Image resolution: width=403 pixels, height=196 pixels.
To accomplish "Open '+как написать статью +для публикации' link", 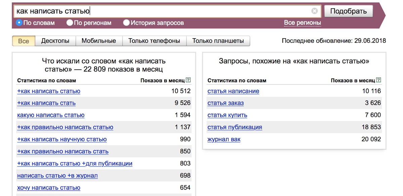I will [75, 164].
